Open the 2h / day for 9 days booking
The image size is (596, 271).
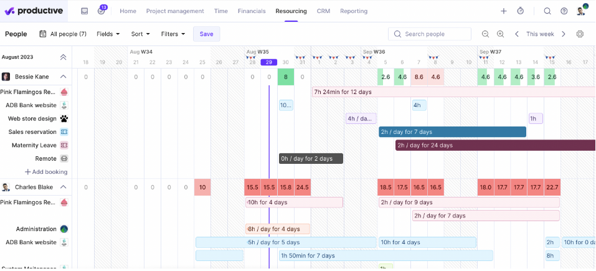[469, 202]
